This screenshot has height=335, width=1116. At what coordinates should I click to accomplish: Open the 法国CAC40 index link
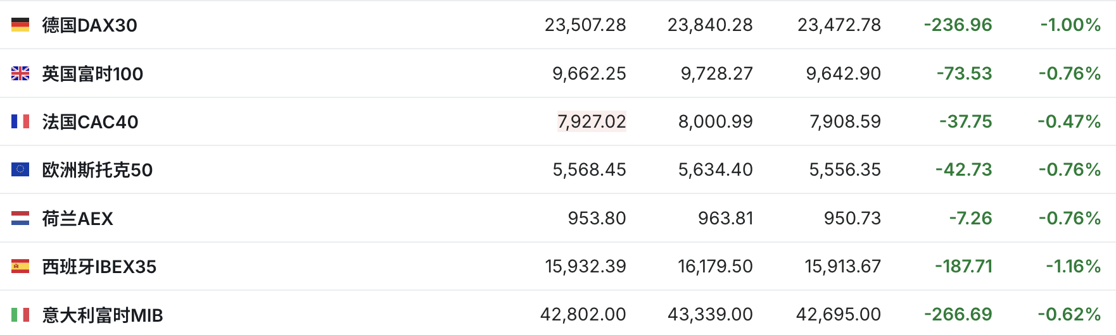(90, 122)
